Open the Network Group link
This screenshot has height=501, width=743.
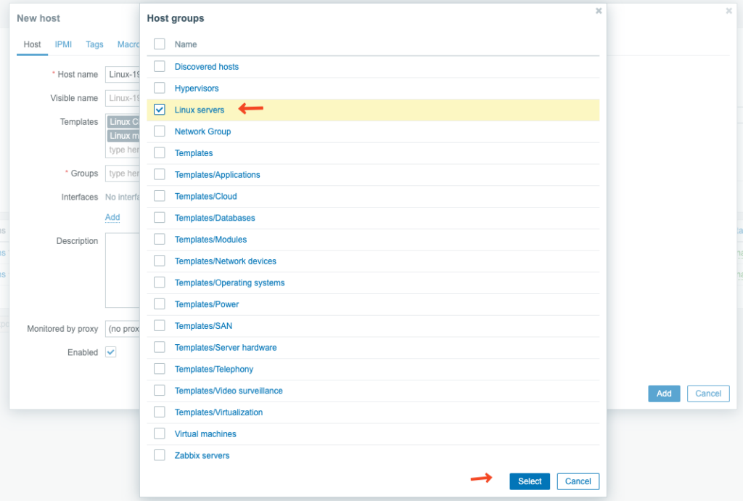(202, 131)
